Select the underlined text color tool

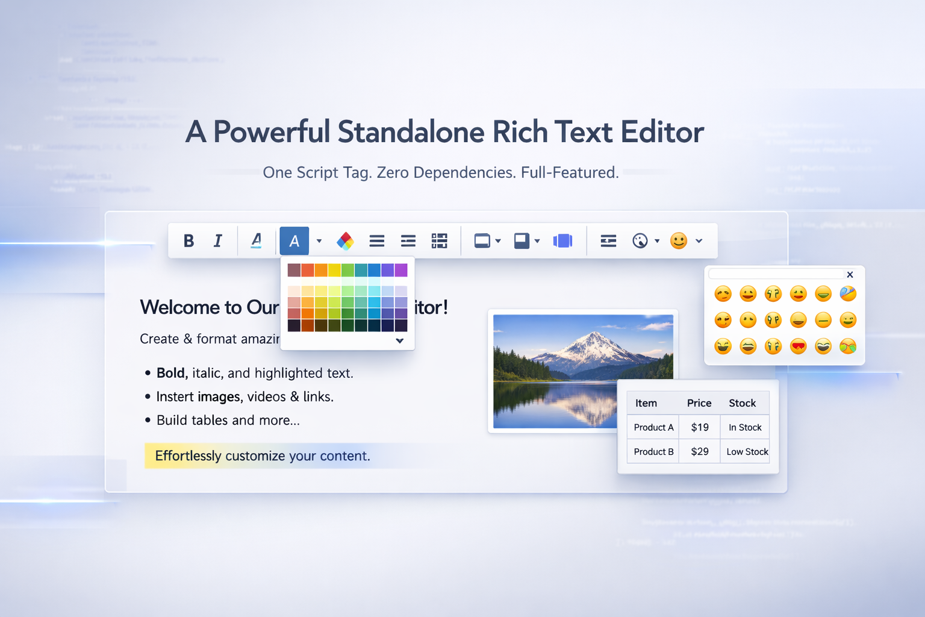[x=256, y=240]
